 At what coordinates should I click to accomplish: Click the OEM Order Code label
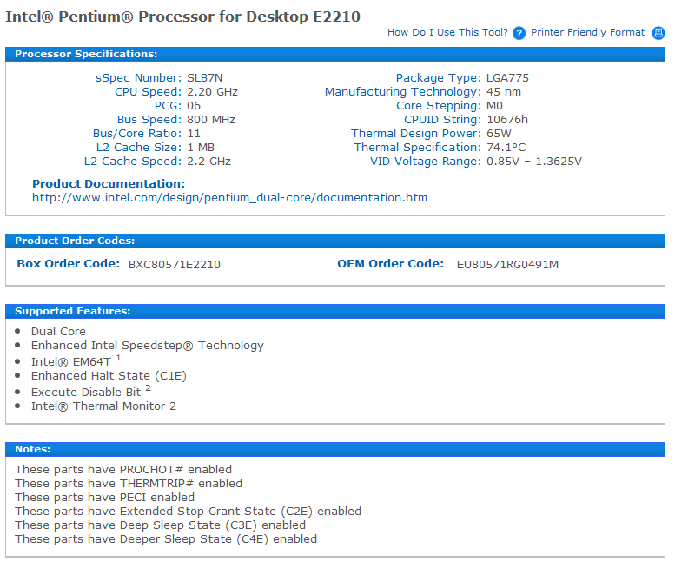390,264
